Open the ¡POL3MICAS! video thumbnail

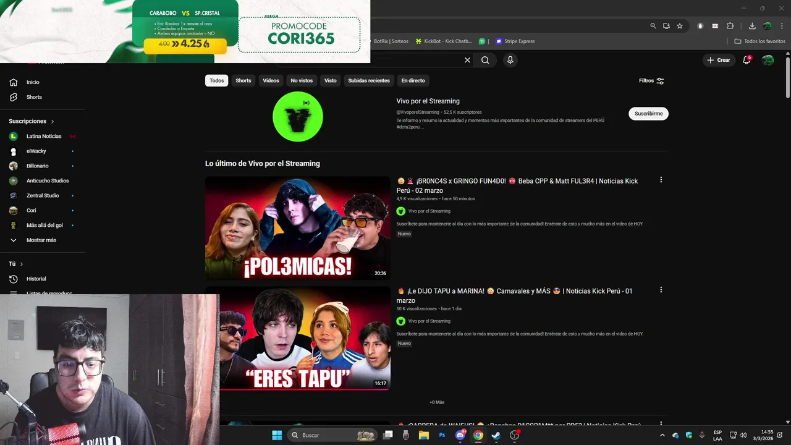pyautogui.click(x=298, y=228)
